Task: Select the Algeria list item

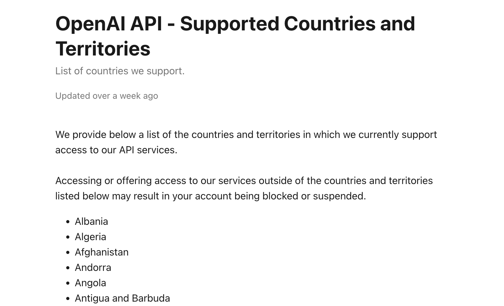Action: tap(90, 237)
